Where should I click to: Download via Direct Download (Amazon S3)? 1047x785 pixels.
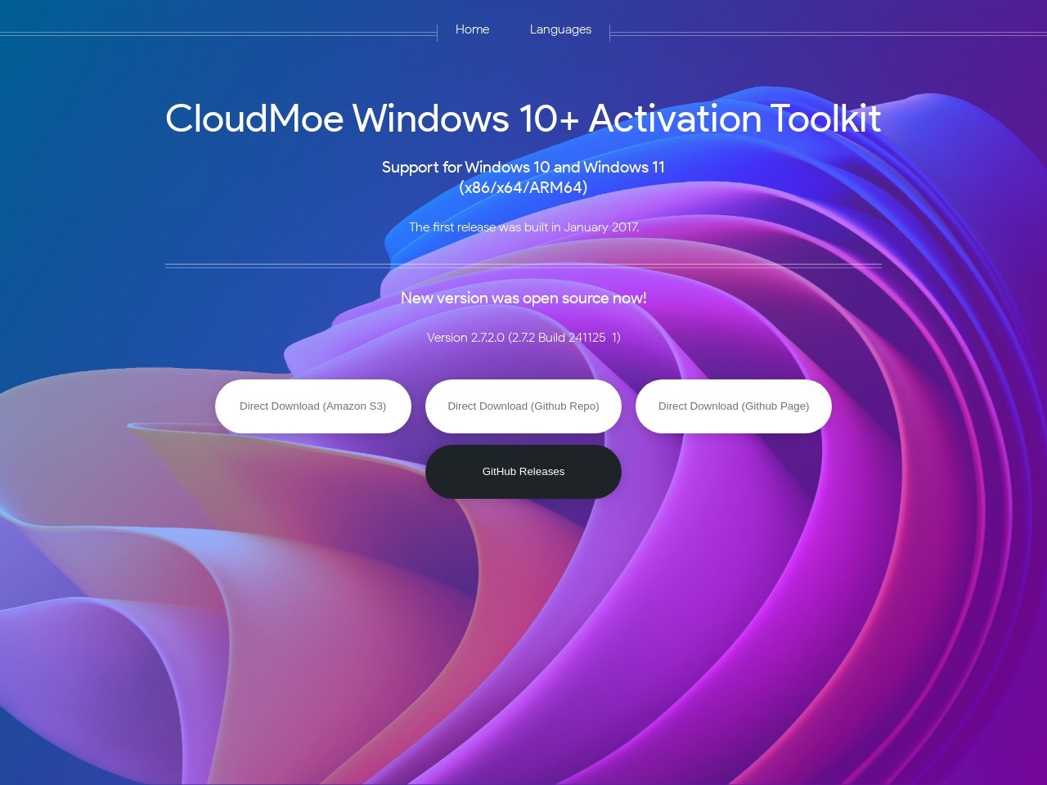pyautogui.click(x=313, y=406)
